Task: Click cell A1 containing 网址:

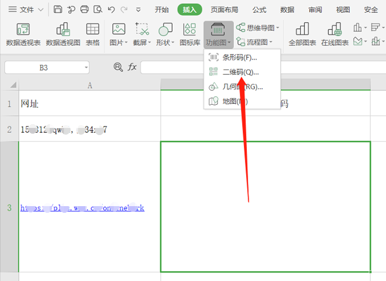Action: 90,103
